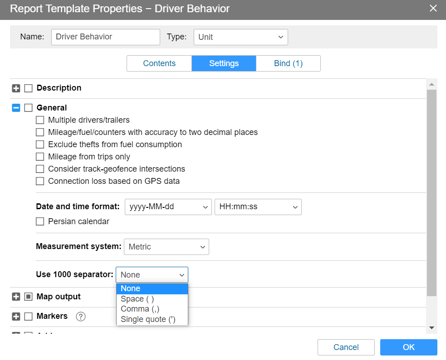Image resolution: width=446 pixels, height=360 pixels.
Task: Toggle Exclude thefts from fuel consumption
Action: pos(40,144)
